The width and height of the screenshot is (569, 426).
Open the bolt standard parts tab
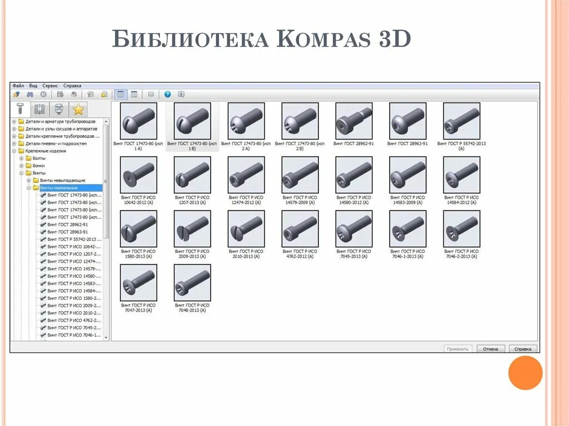point(20,109)
